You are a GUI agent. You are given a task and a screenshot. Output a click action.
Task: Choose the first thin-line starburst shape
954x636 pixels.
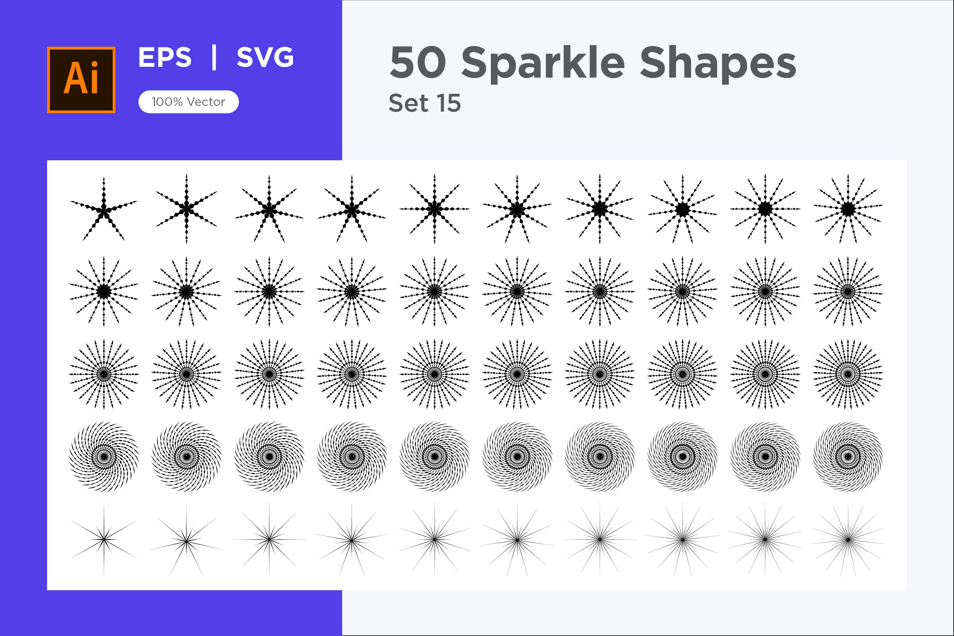tap(104, 539)
